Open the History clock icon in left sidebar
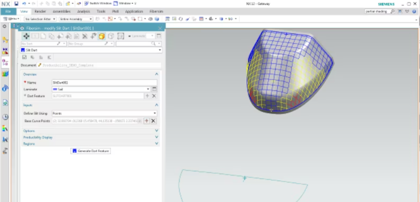 pyautogui.click(x=5, y=117)
